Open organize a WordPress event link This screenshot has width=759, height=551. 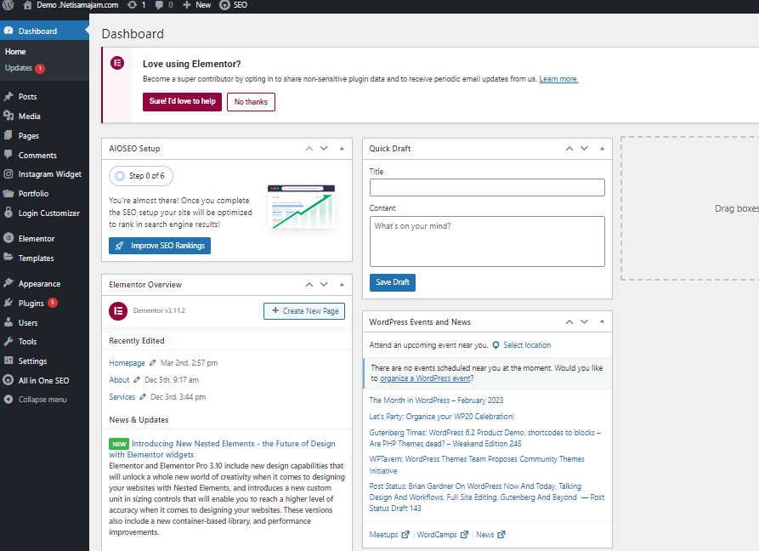coord(426,378)
